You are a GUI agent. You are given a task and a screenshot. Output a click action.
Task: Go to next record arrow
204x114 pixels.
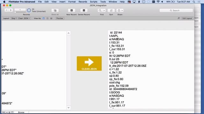point(11,10)
